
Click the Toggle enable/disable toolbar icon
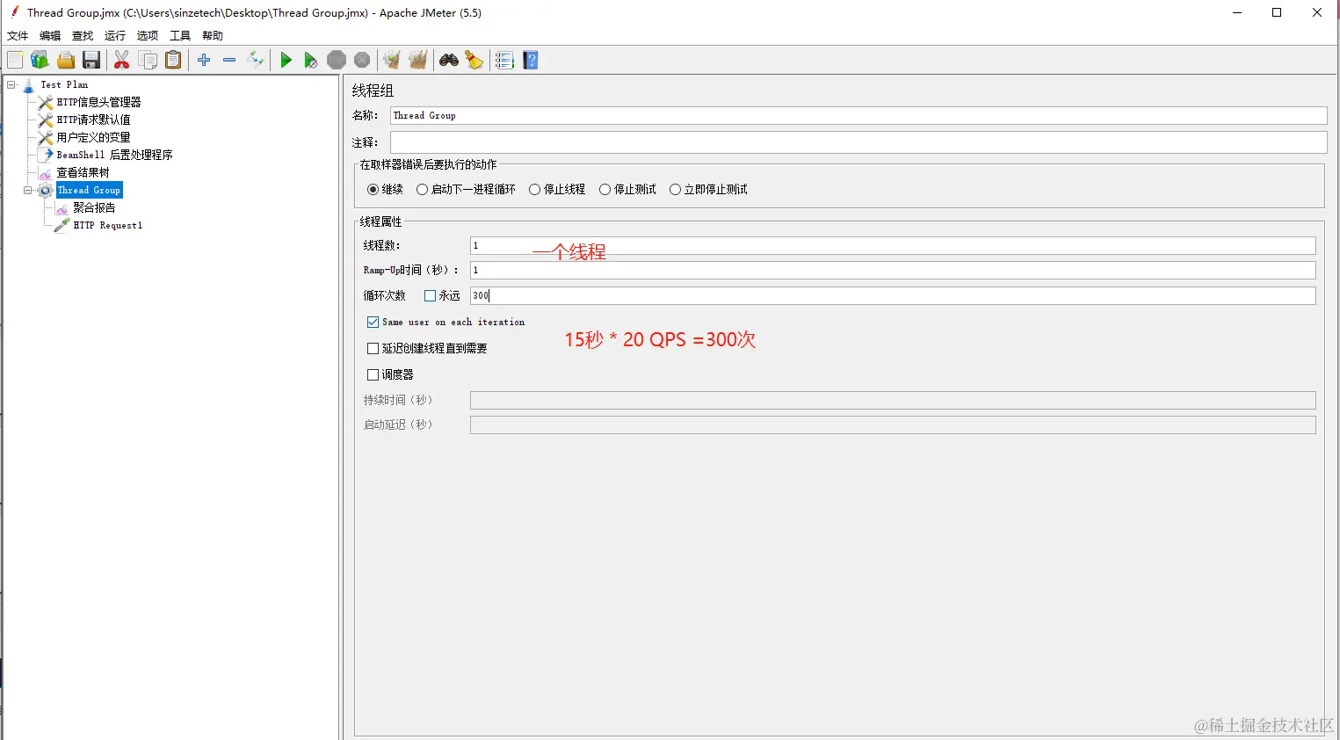256,60
